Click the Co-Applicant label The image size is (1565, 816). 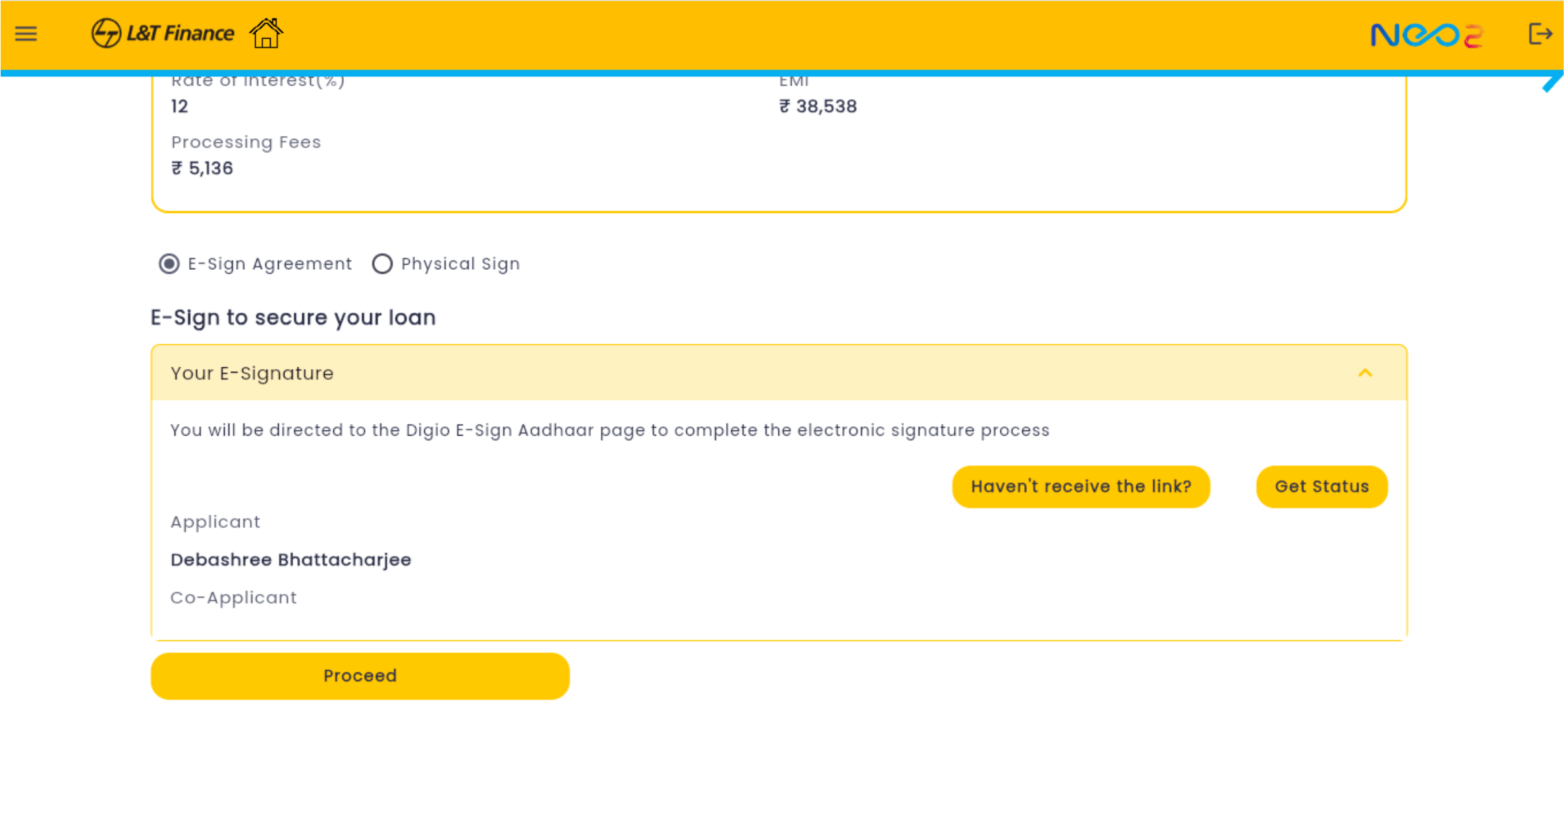tap(233, 598)
